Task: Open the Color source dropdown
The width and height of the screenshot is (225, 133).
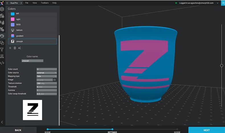Action: (x=47, y=73)
